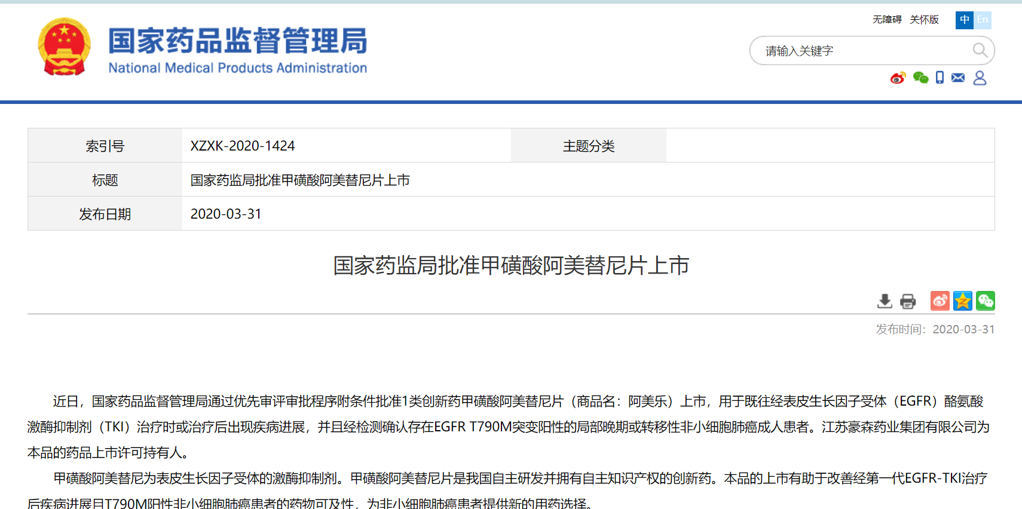Screen dimensions: 1022x509
Task: Focus the 请输入关键字 search field
Action: [861, 51]
